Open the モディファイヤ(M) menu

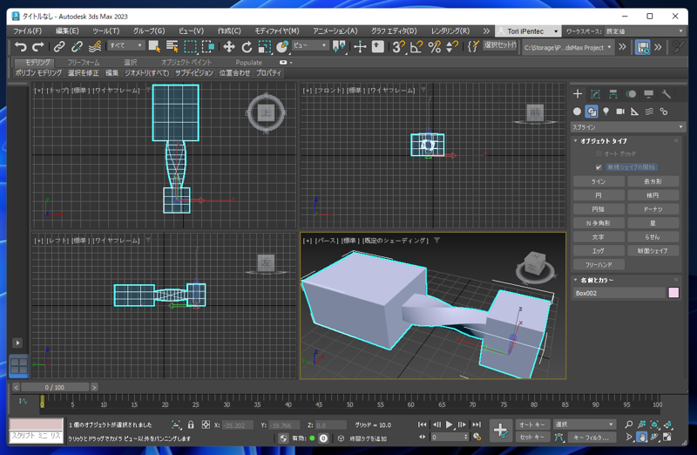(277, 31)
